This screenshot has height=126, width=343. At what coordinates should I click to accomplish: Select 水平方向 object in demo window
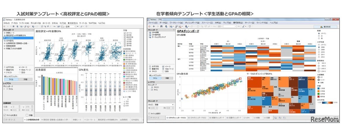point(154,66)
